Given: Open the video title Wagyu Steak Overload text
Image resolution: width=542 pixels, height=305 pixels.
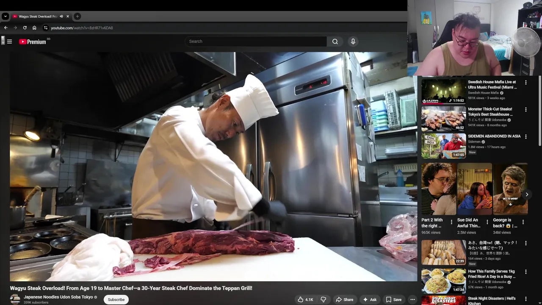Looking at the screenshot, I should click(131, 288).
